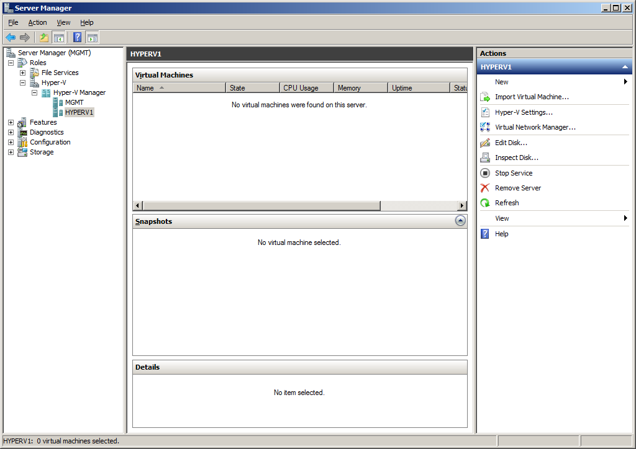Screen dimensions: 636x449
Task: Sort by the Name column header
Action: click(x=179, y=88)
